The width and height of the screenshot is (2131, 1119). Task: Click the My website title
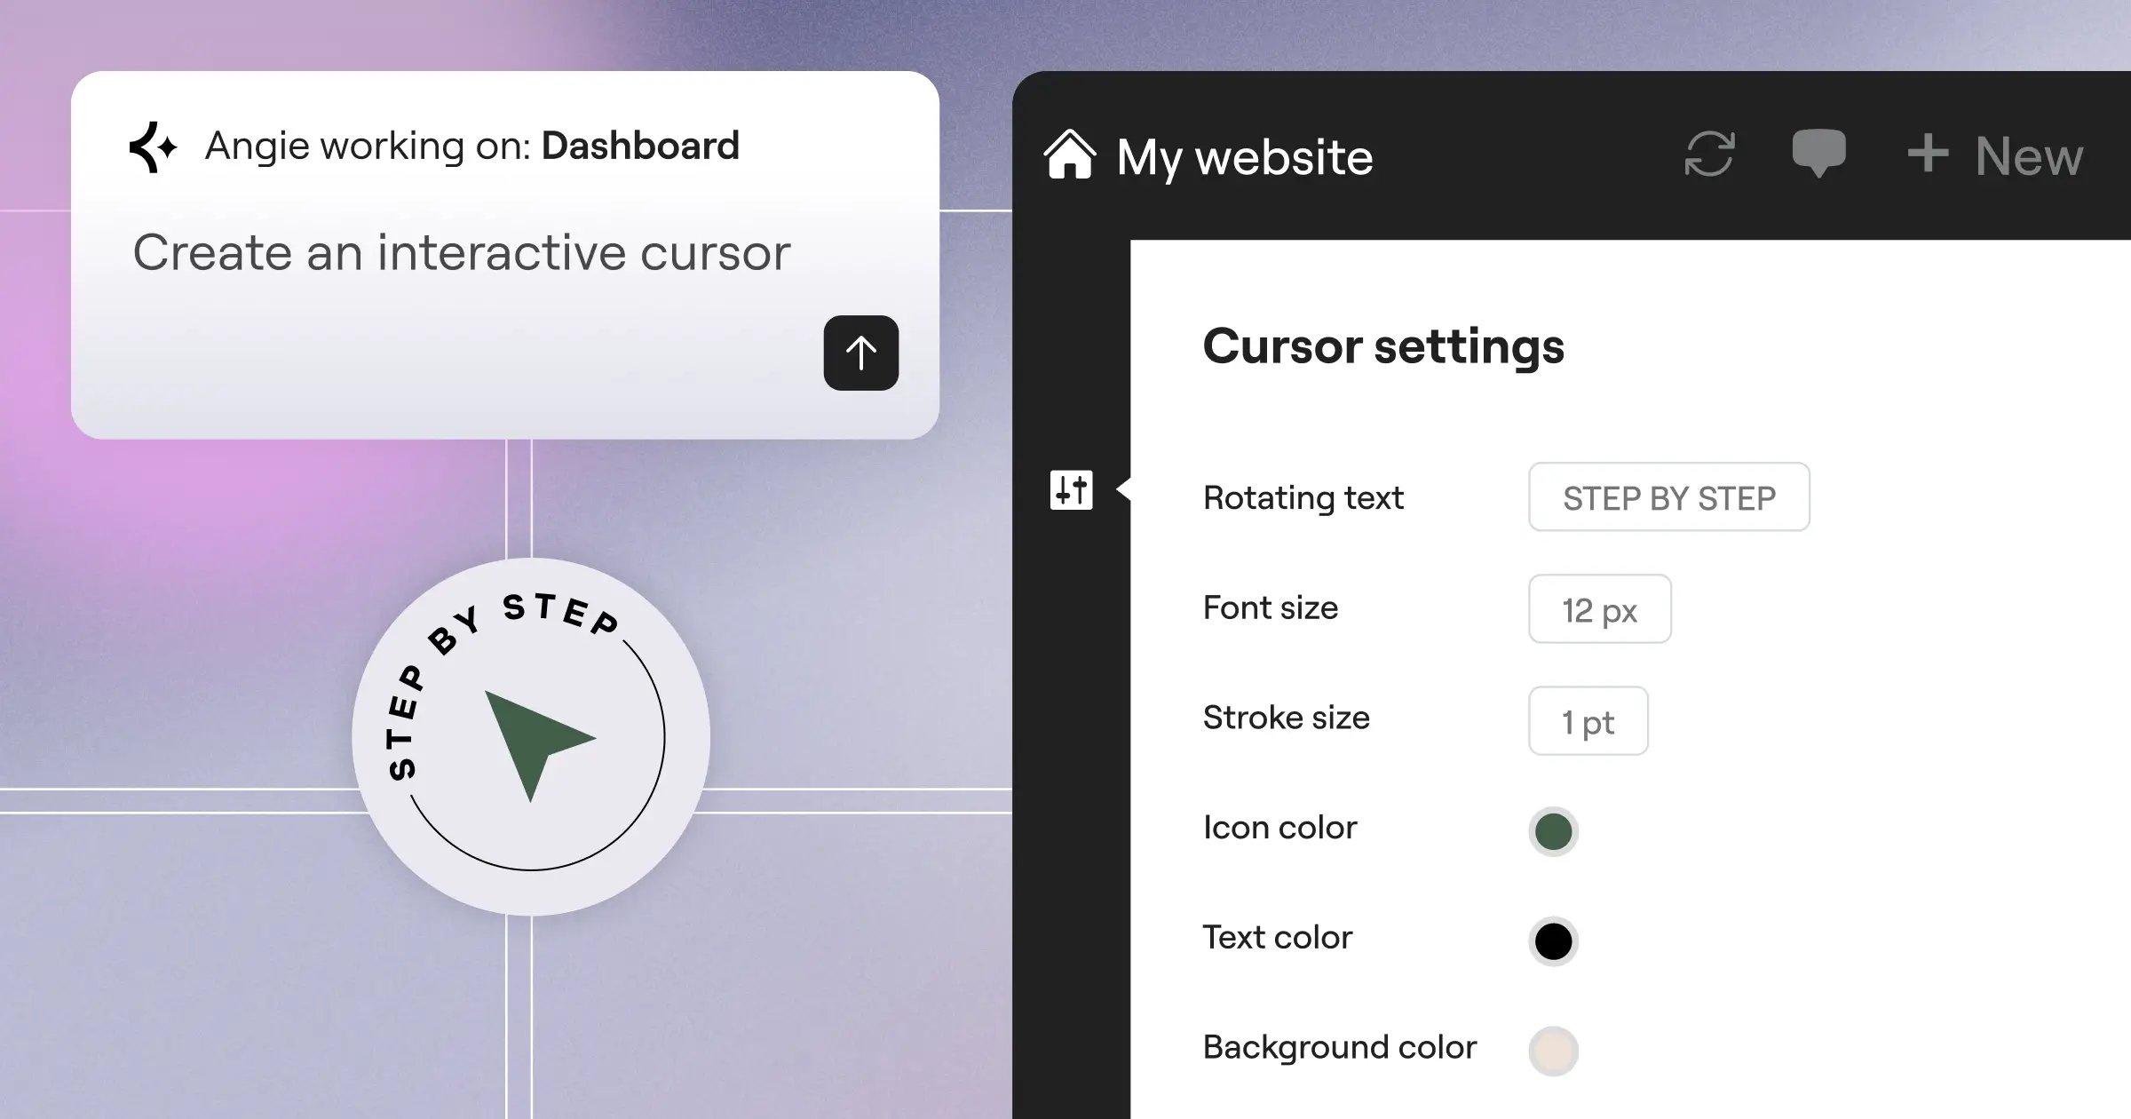click(x=1245, y=158)
